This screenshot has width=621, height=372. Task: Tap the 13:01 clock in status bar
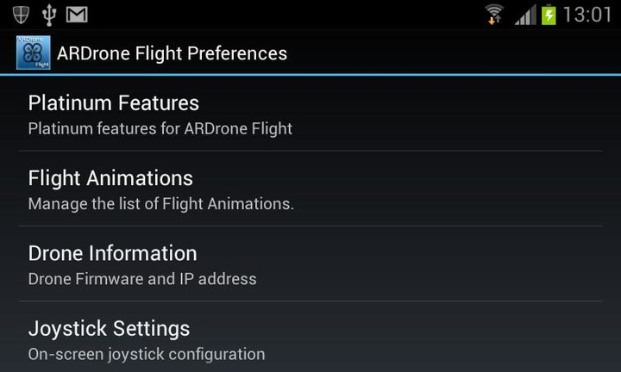click(586, 15)
